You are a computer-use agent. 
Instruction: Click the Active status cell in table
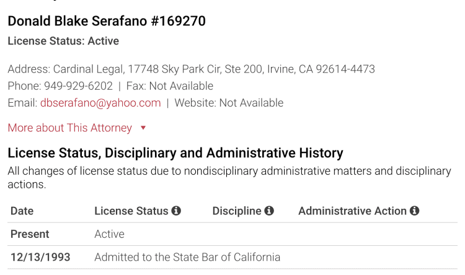pos(109,234)
